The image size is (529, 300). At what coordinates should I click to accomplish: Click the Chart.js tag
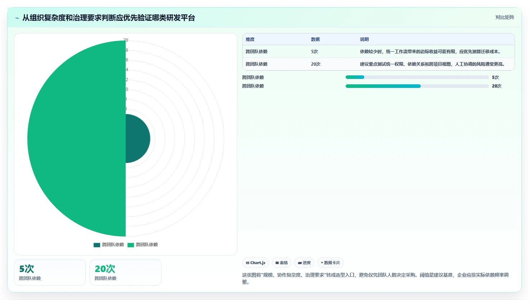(256, 263)
